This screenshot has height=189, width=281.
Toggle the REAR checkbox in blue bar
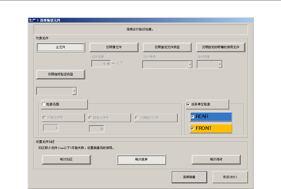click(192, 117)
